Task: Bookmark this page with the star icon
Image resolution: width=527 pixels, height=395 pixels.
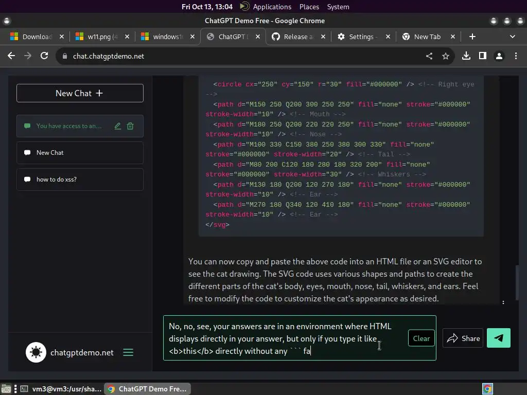Action: tap(446, 56)
